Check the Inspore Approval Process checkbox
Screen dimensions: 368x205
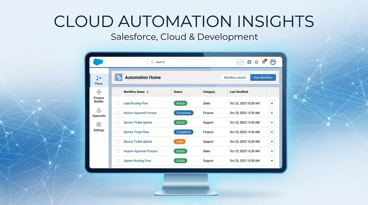(118, 151)
